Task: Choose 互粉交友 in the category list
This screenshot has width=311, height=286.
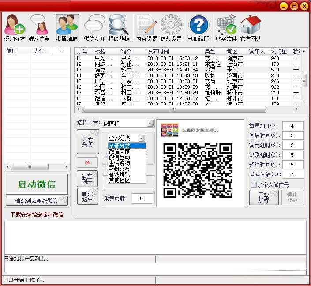Action: tap(127, 169)
